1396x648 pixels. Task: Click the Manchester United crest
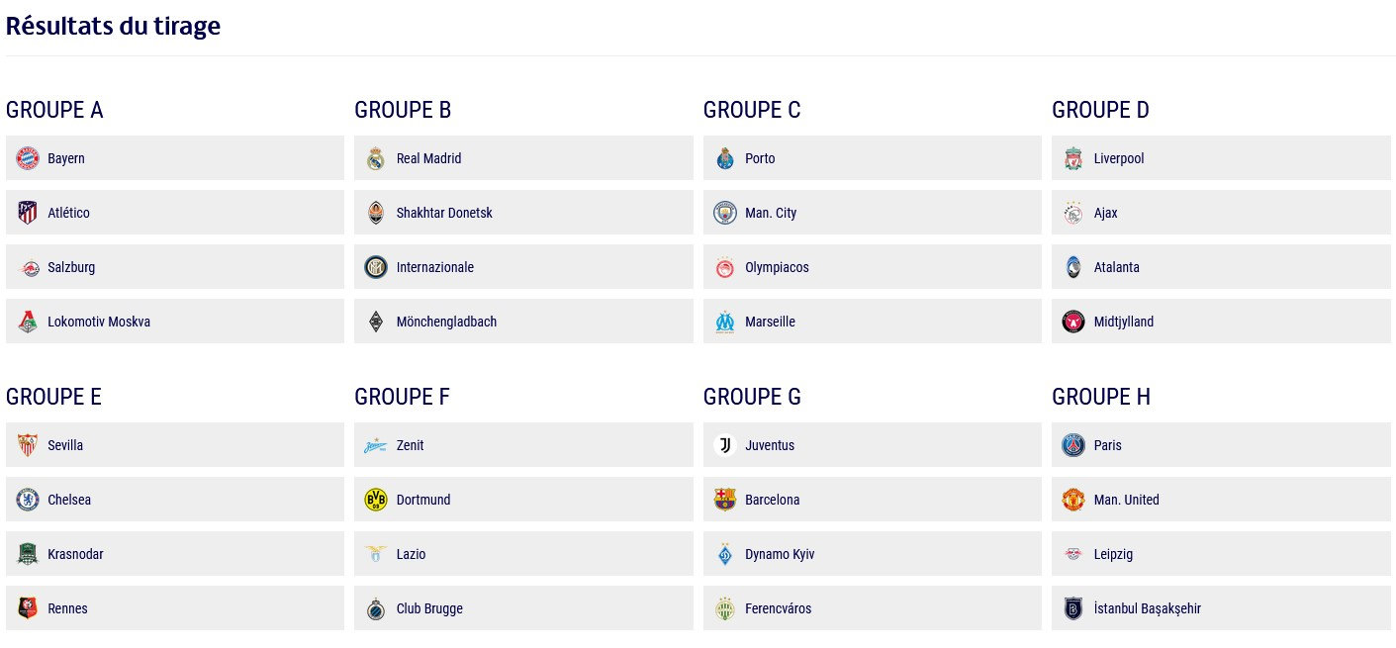pos(1073,500)
